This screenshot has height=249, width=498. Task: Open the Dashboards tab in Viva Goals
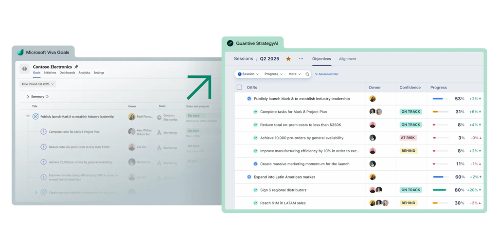(x=67, y=73)
